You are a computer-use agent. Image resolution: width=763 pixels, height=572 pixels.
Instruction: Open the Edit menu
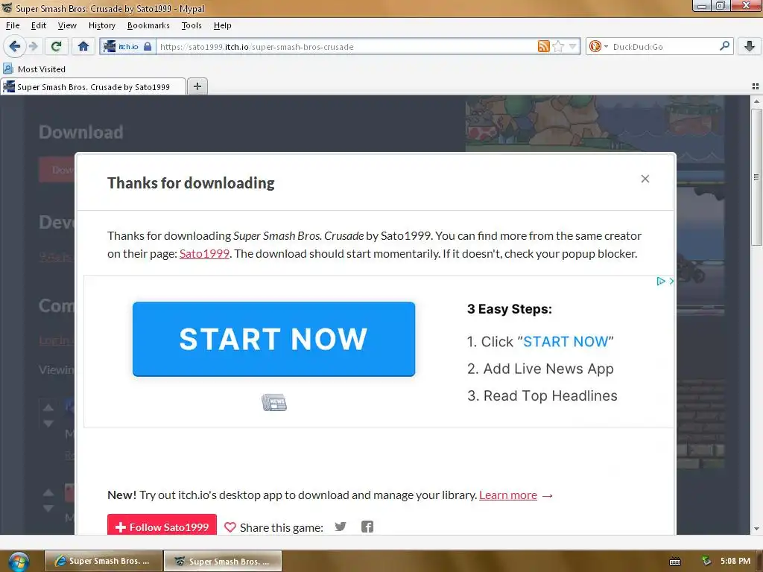coord(39,25)
